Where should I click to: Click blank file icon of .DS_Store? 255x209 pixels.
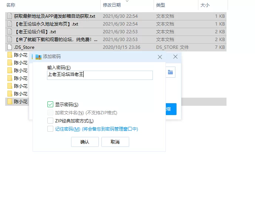coord(10,47)
